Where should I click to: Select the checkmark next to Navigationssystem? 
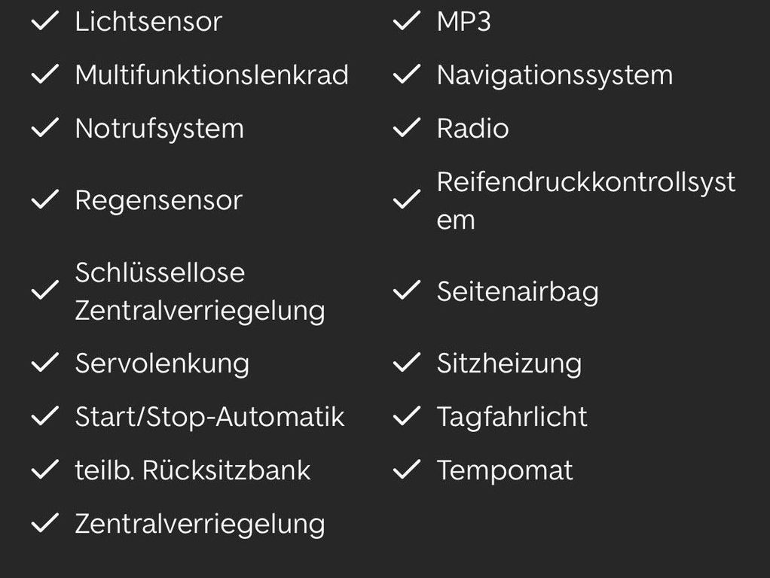[407, 75]
